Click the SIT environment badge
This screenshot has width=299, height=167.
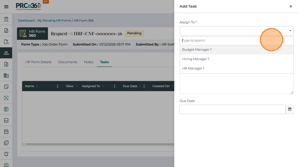(46, 2)
